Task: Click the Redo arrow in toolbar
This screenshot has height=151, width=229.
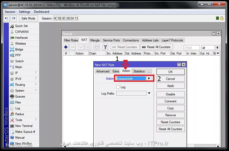Action: pyautogui.click(x=13, y=18)
